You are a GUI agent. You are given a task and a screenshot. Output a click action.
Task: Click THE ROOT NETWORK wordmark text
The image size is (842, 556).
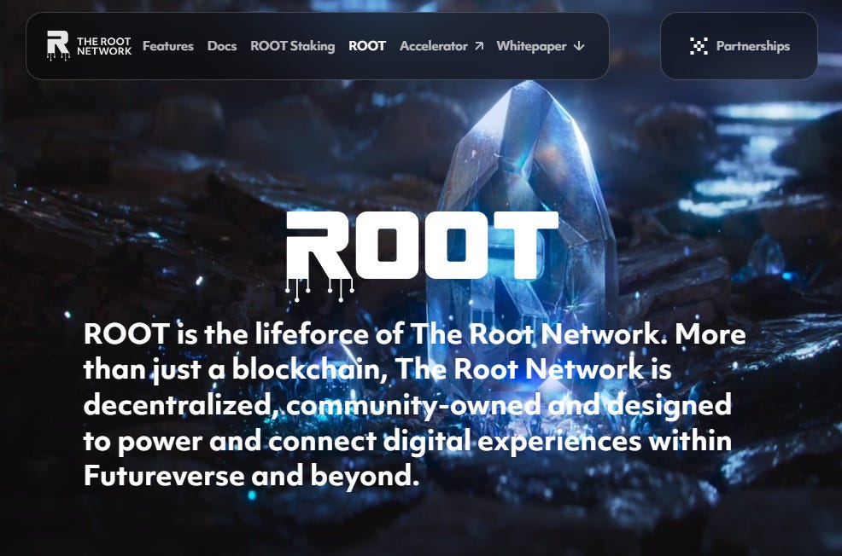[104, 46]
